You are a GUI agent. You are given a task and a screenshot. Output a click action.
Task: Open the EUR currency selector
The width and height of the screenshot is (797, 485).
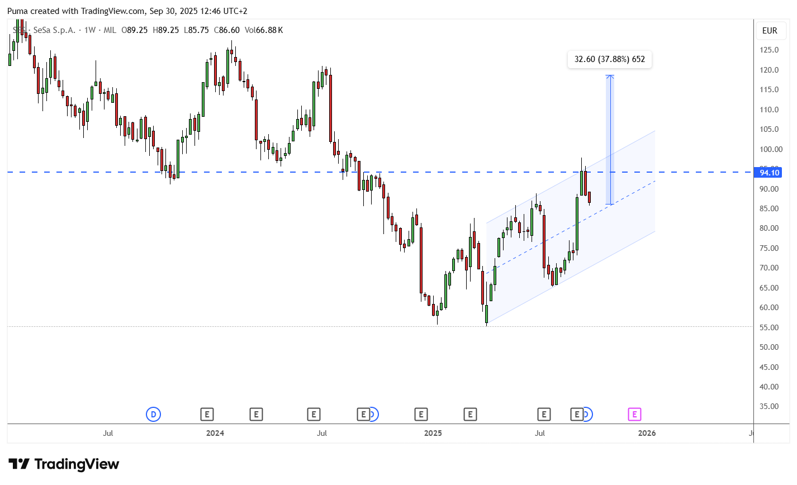click(770, 31)
